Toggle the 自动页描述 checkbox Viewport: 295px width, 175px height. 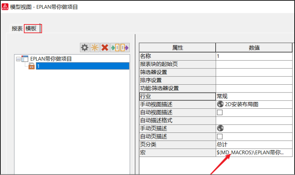point(220,136)
